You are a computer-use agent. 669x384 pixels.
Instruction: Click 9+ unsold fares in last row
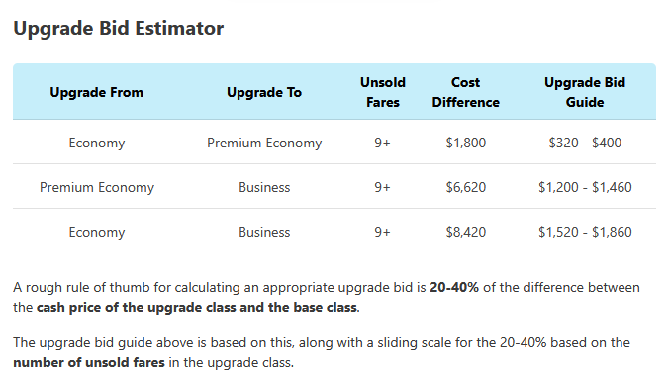pyautogui.click(x=382, y=232)
